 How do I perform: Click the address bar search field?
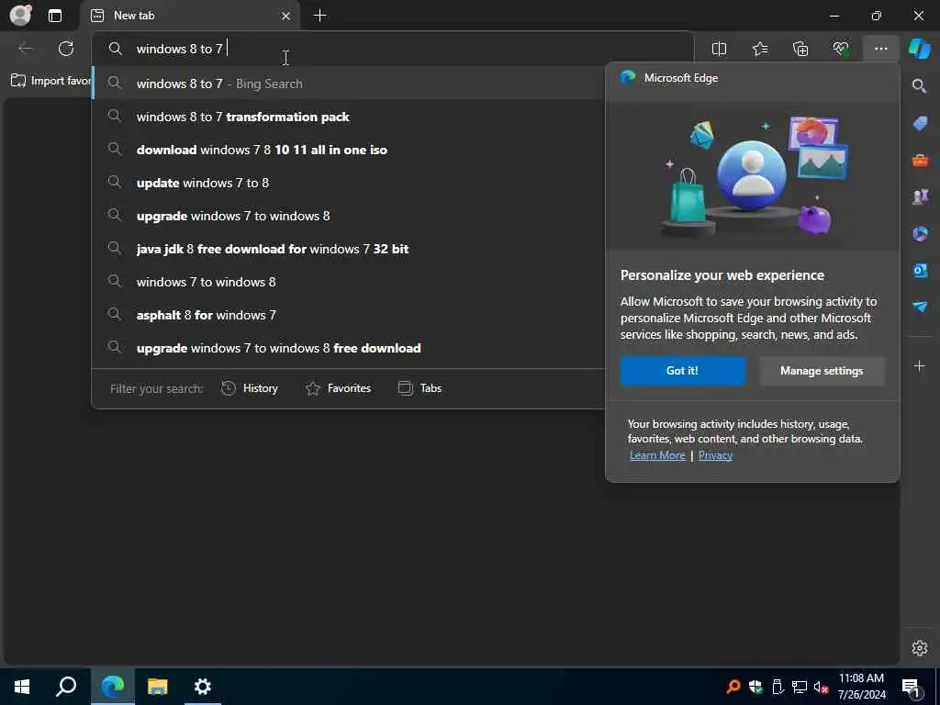point(393,49)
